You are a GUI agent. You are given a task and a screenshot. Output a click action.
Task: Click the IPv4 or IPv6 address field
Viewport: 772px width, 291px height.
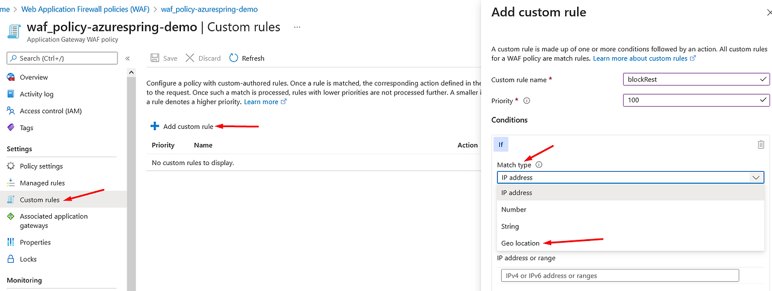[x=620, y=275]
